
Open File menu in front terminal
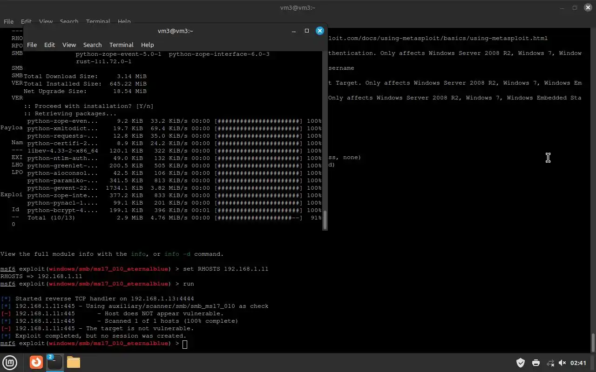click(32, 45)
